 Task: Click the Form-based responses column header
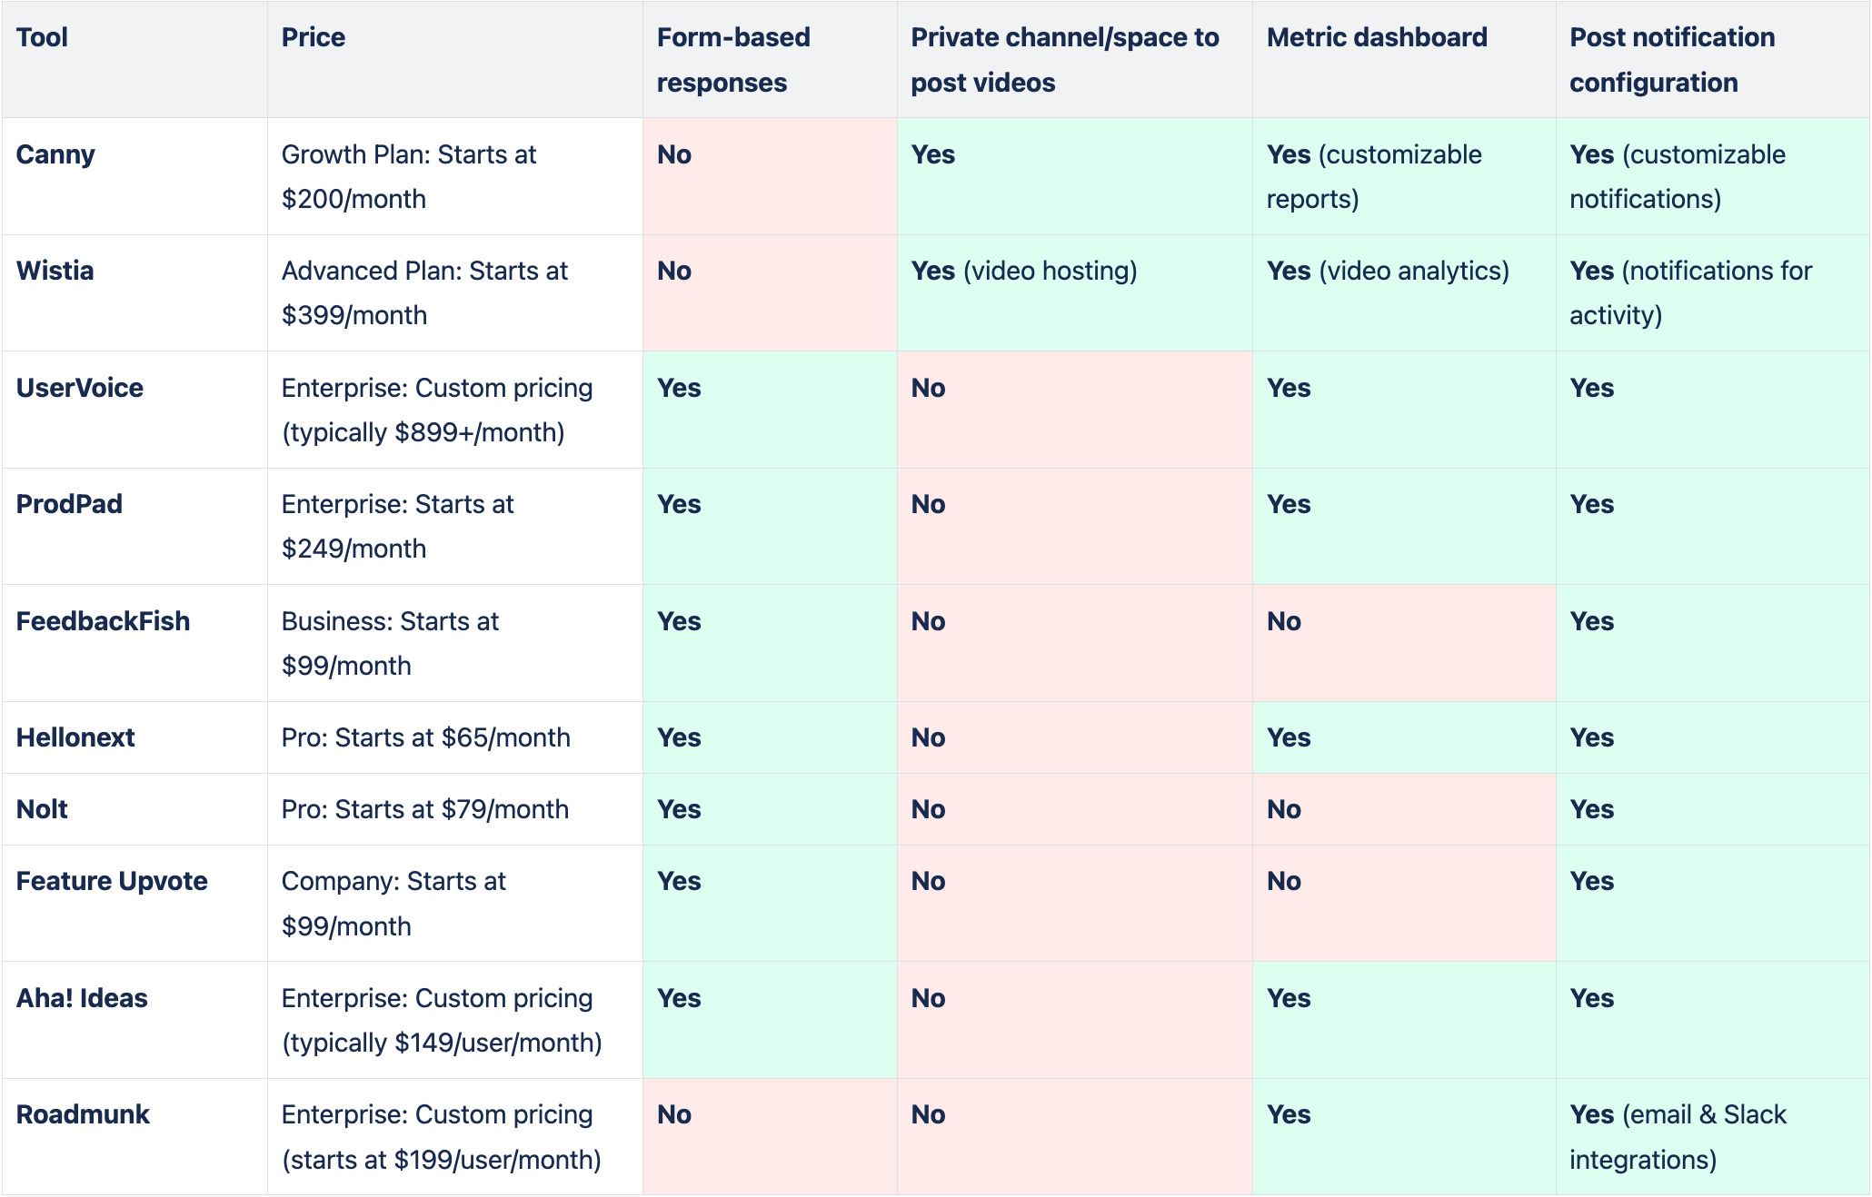(733, 59)
